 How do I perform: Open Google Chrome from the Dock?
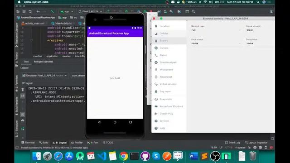(x=124, y=156)
